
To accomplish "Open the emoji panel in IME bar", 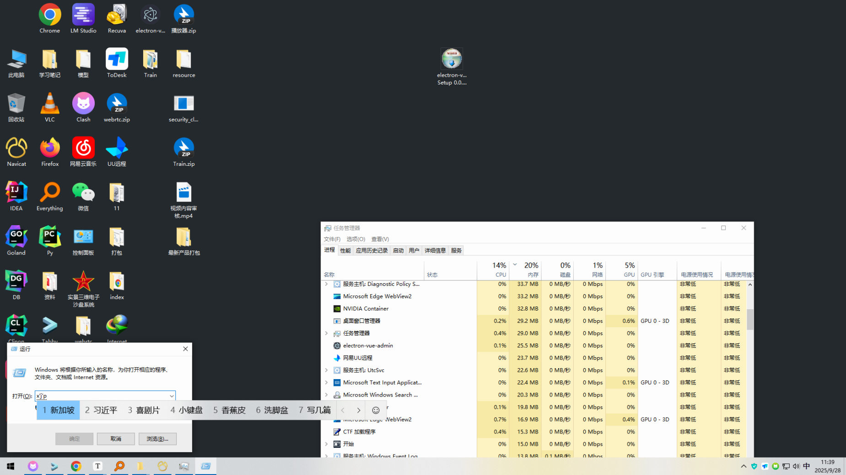I will [x=376, y=410].
